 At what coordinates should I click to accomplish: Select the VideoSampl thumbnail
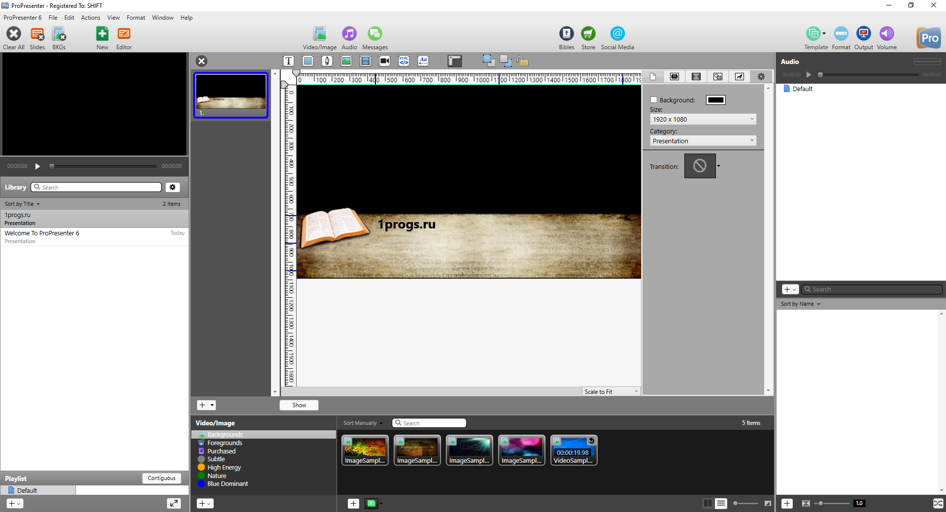(x=574, y=450)
